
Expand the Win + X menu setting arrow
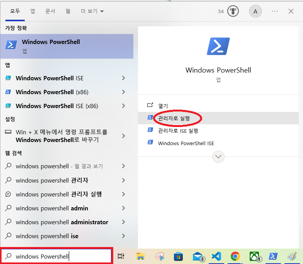(x=124, y=136)
